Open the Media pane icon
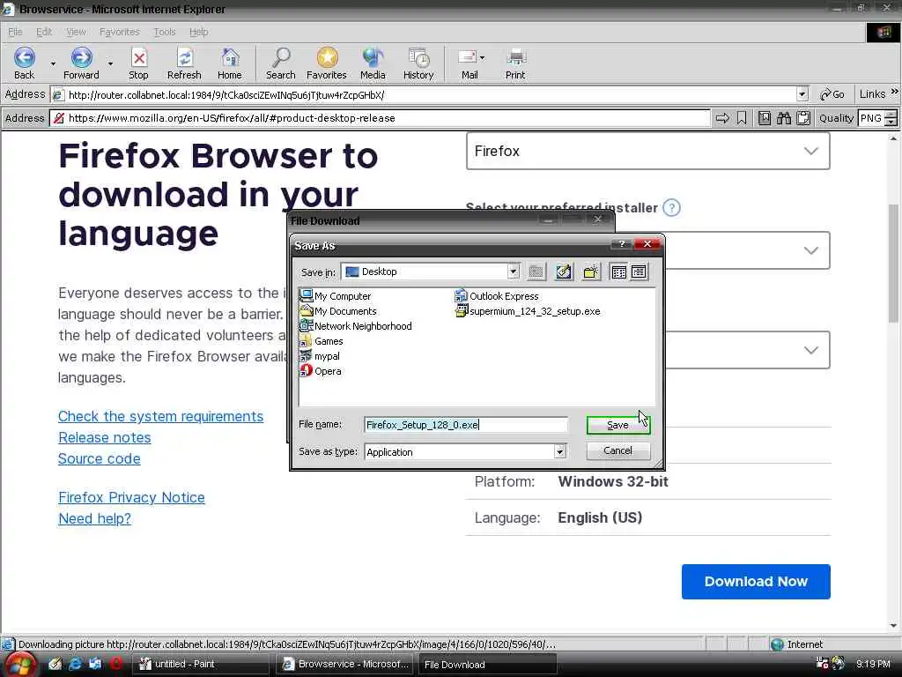Image resolution: width=902 pixels, height=677 pixels. pyautogui.click(x=373, y=58)
